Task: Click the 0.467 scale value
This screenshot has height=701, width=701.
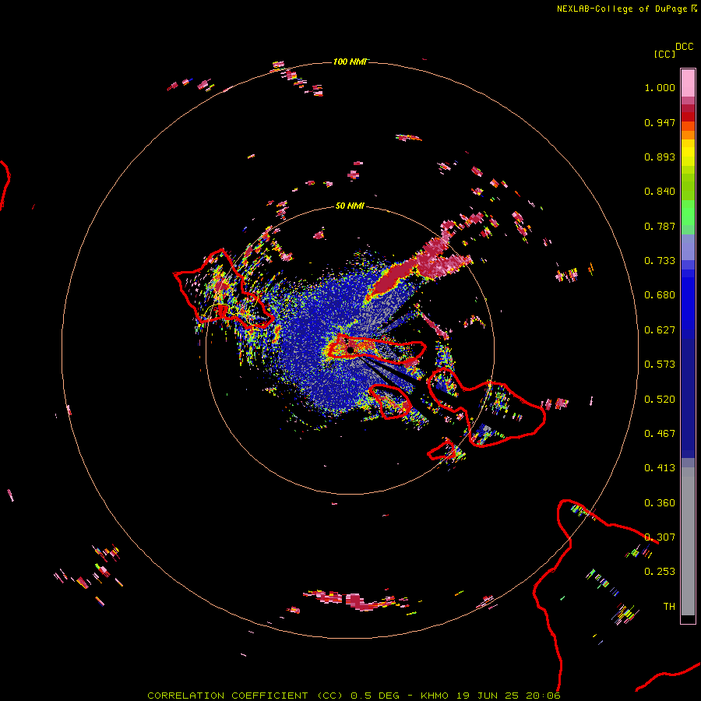Action: pos(660,434)
